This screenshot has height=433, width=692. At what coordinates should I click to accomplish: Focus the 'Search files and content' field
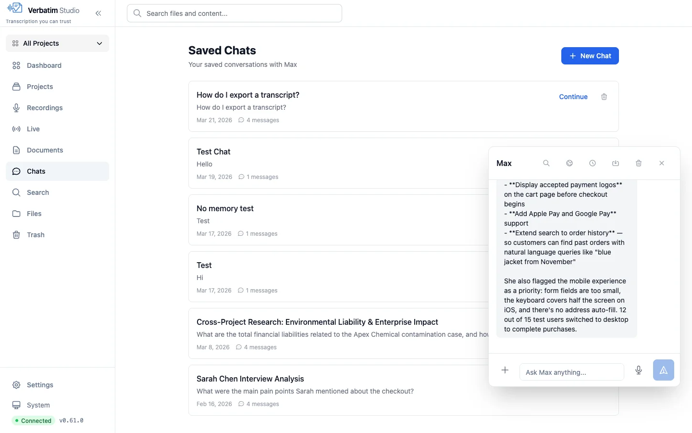(x=235, y=13)
